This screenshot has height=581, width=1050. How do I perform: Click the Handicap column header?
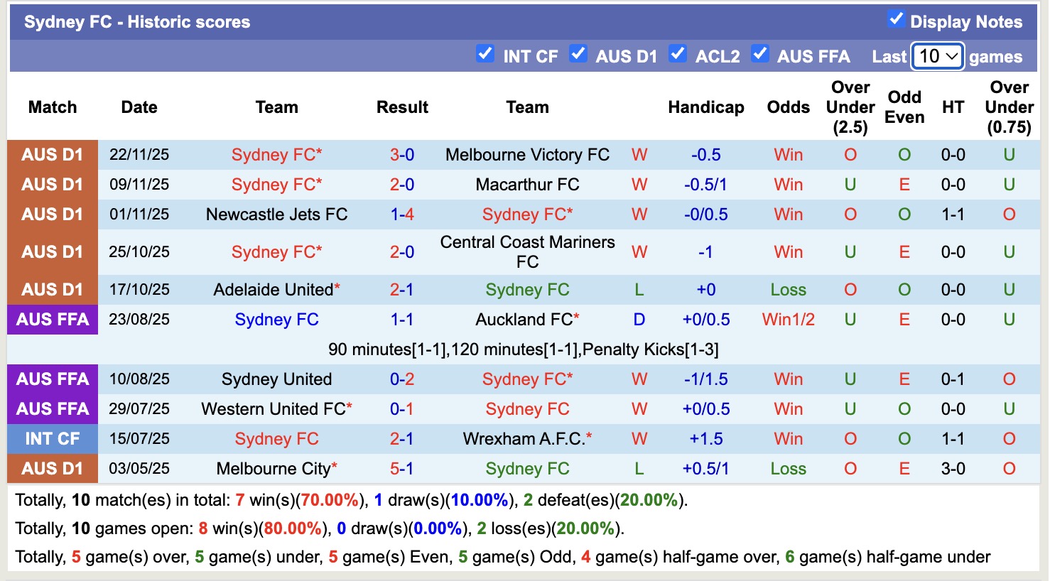point(705,107)
